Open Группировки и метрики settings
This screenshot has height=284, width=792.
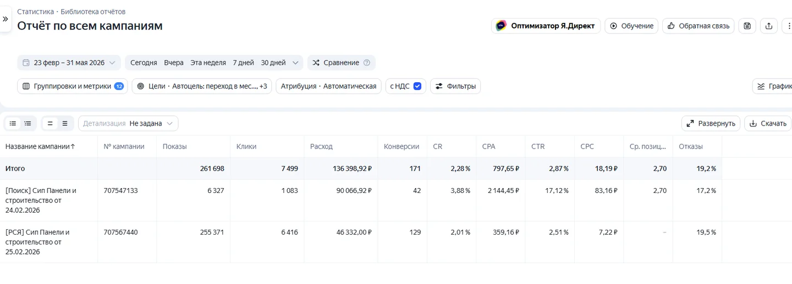[x=73, y=86]
